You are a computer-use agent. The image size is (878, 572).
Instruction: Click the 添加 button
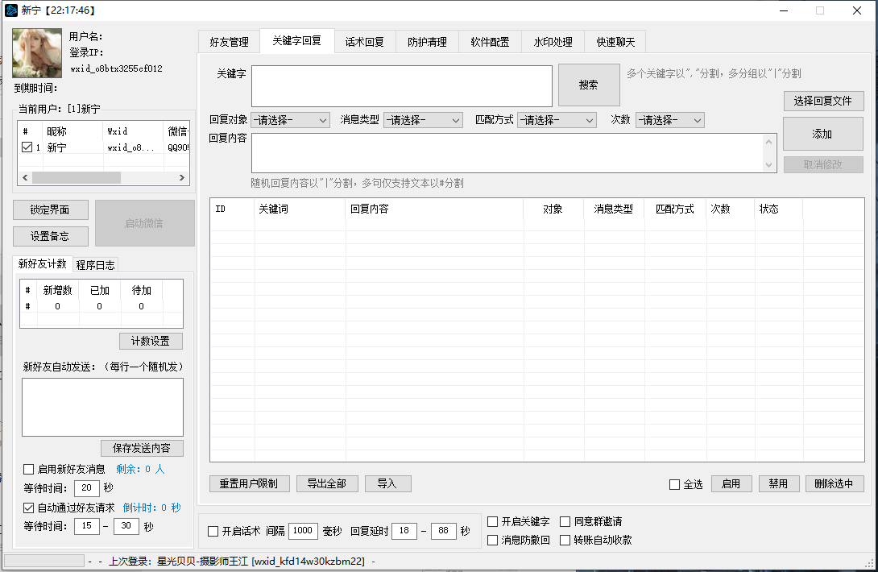(x=822, y=134)
